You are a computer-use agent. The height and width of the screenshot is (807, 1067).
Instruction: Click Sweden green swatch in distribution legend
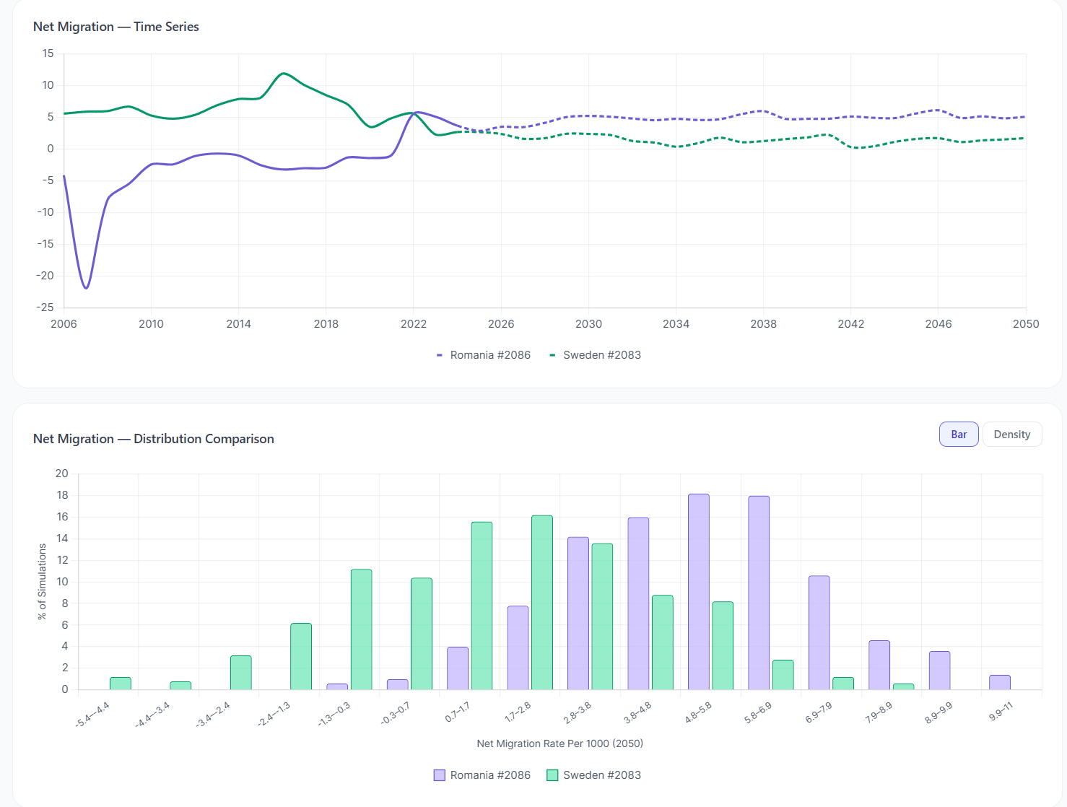[552, 775]
